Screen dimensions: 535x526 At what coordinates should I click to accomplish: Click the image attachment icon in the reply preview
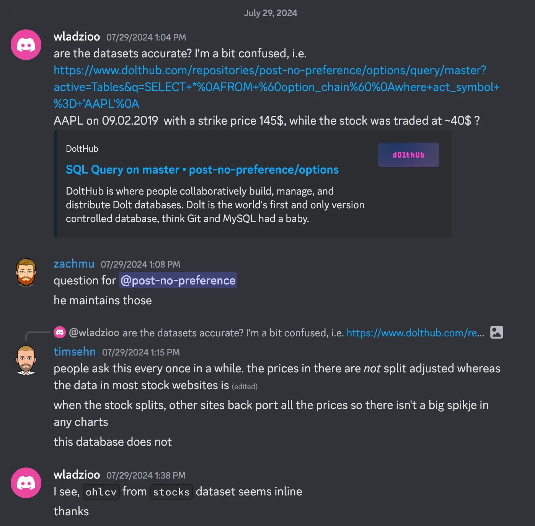[496, 333]
